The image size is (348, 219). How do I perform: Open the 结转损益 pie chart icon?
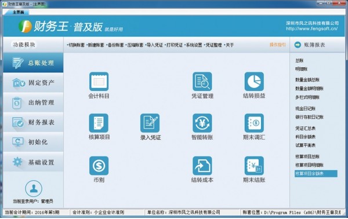click(x=254, y=81)
